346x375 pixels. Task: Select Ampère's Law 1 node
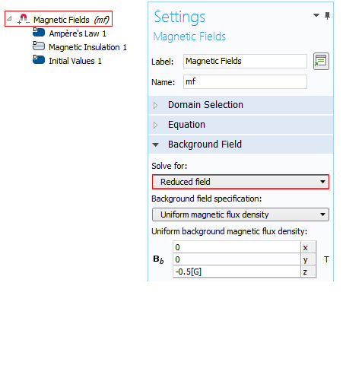78,33
